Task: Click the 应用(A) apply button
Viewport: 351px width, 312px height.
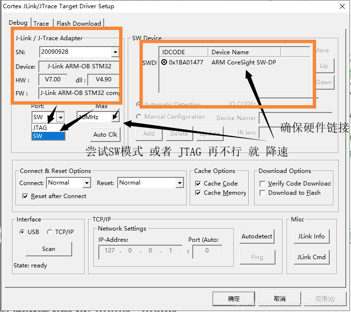Action: [x=325, y=299]
